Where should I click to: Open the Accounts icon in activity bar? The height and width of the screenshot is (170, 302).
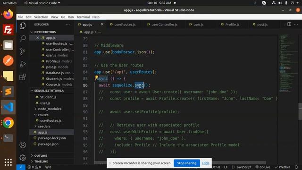coord(23,145)
